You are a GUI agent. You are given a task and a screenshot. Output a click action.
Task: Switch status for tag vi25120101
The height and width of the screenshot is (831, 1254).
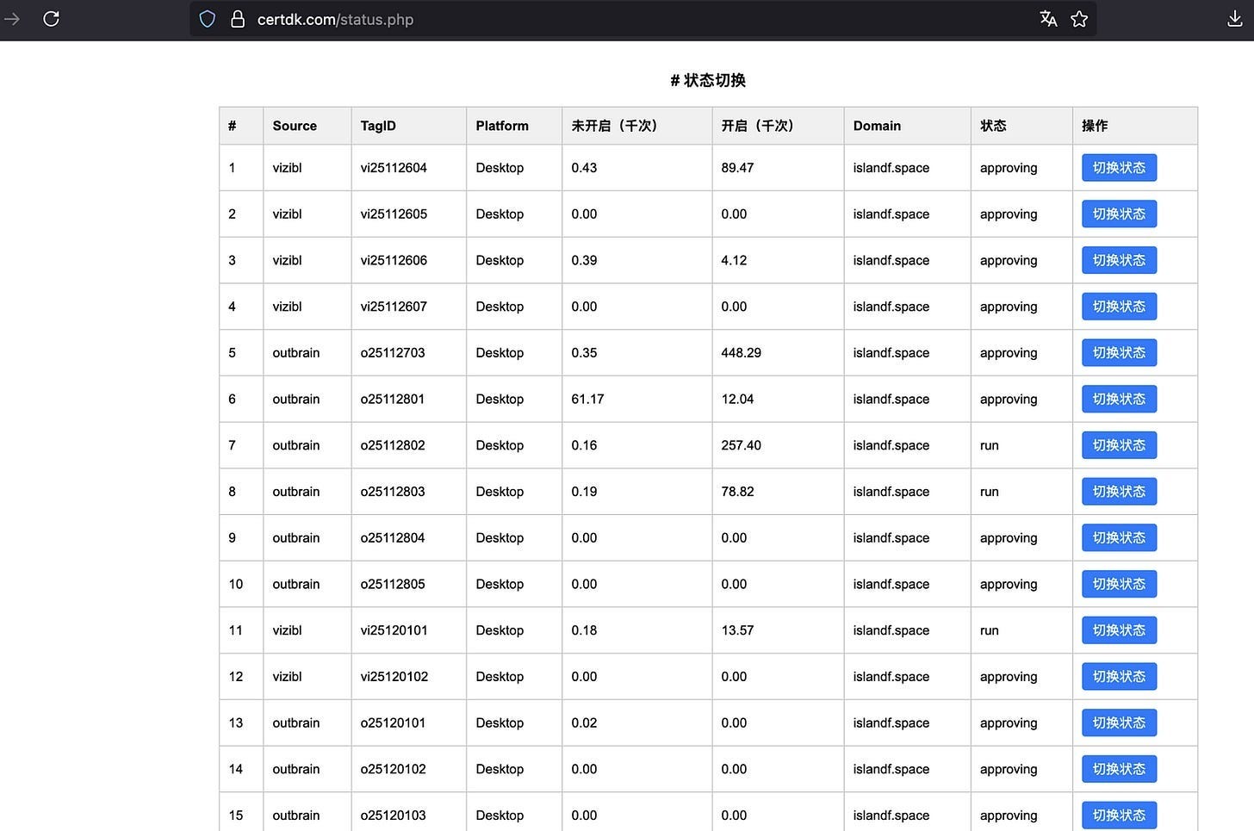(x=1119, y=630)
